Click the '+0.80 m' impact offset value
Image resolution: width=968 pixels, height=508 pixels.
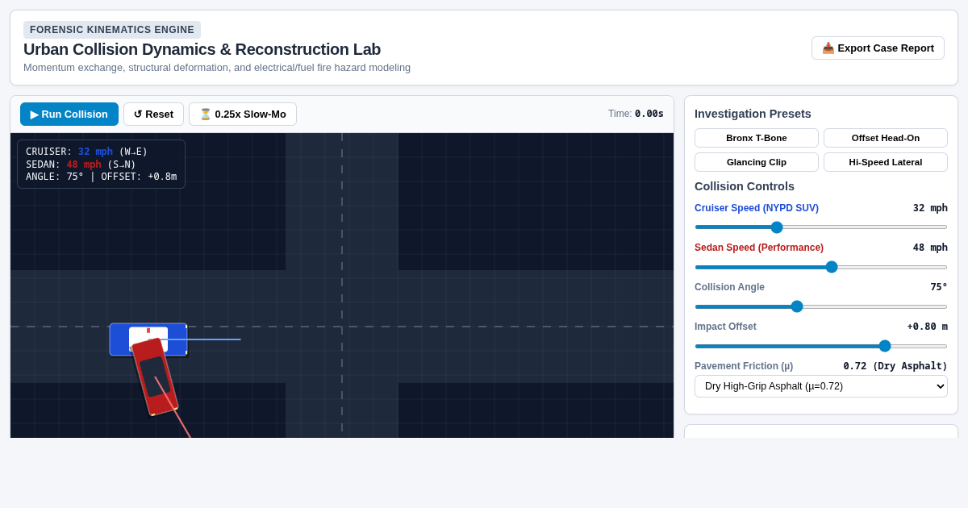(x=928, y=327)
